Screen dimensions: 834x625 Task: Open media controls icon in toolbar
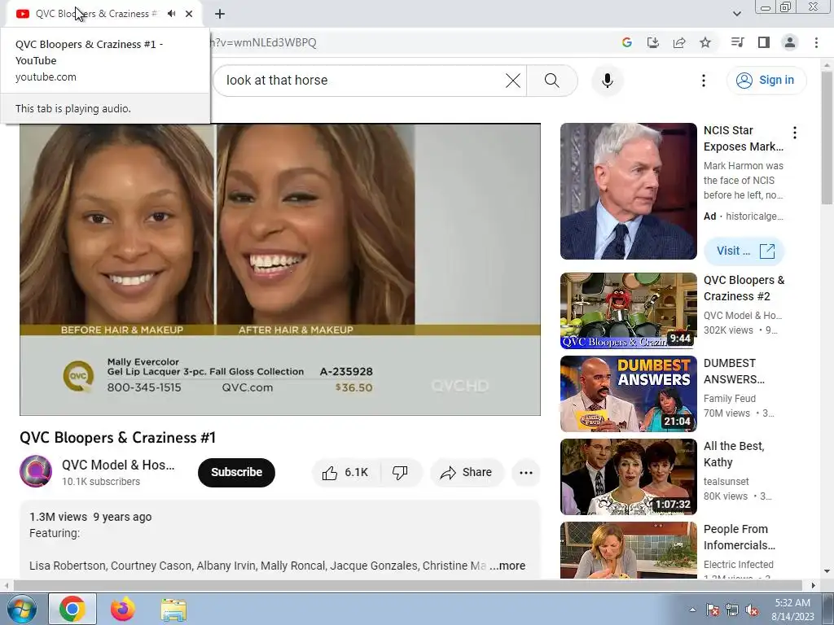[737, 42]
